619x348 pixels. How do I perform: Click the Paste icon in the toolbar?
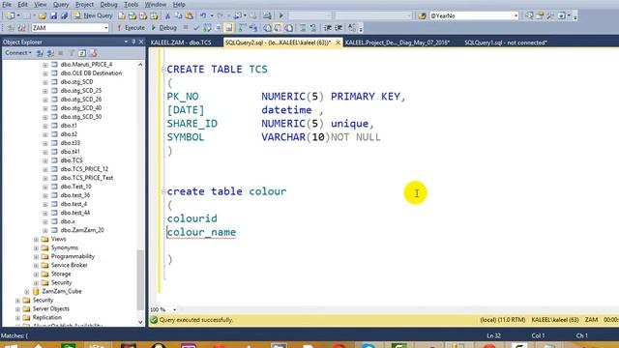click(190, 15)
